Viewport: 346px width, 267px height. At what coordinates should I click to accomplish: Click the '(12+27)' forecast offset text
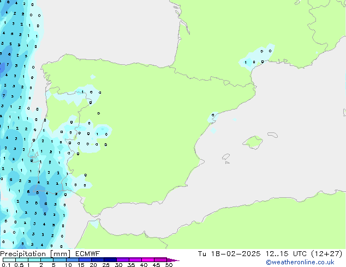tap(326, 254)
